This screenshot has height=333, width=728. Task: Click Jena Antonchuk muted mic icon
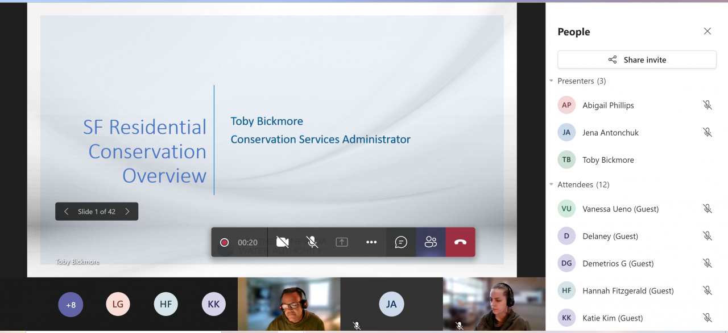tap(708, 132)
